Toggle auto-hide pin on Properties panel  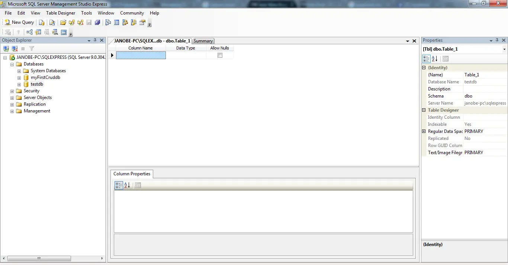[x=497, y=40]
